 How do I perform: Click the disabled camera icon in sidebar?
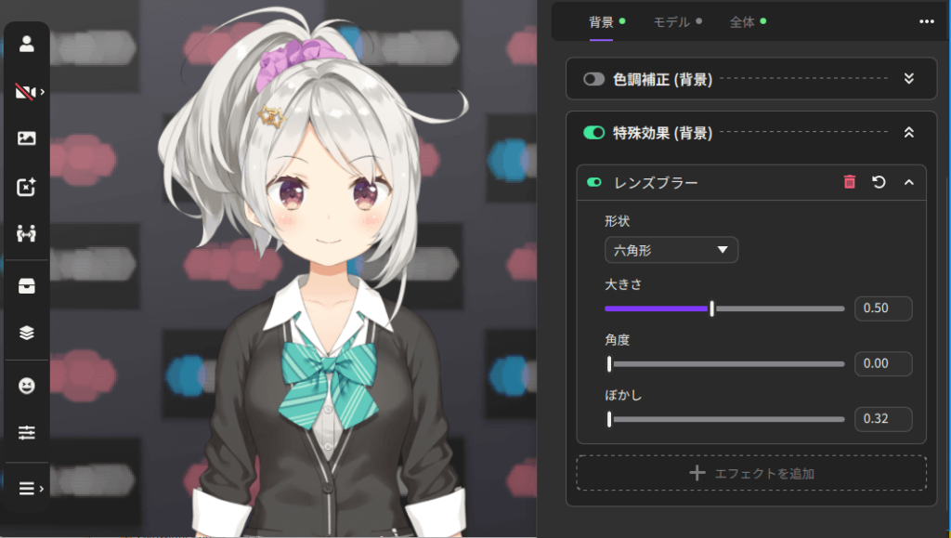point(25,91)
